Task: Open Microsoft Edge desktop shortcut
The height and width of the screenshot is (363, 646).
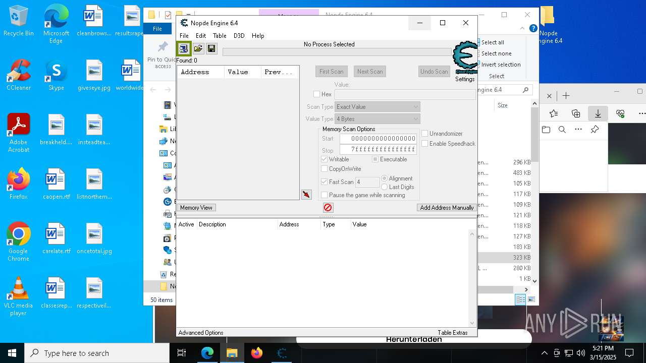Action: 56,24
